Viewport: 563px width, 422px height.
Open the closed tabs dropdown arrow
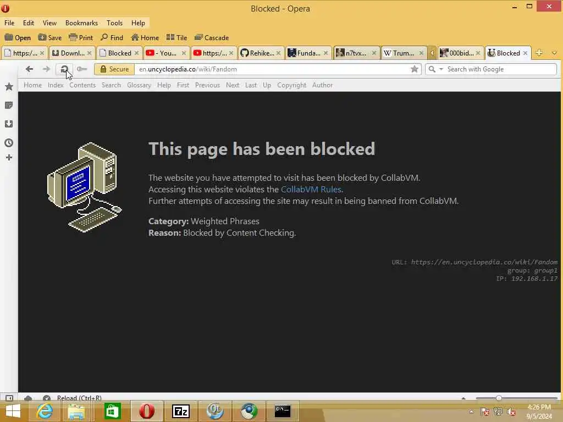tap(554, 53)
